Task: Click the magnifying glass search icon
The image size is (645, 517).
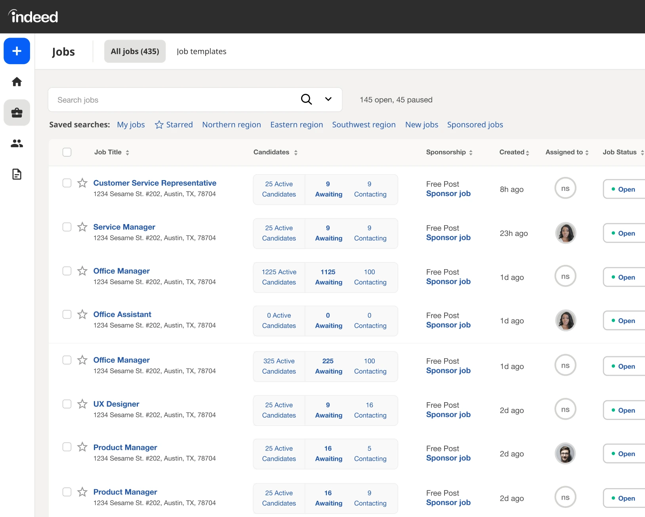Action: click(306, 99)
